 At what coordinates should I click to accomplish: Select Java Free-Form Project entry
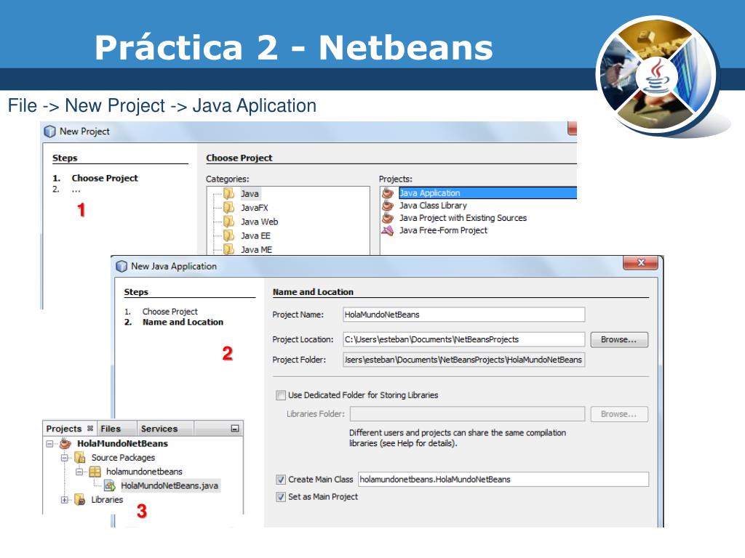pyautogui.click(x=443, y=230)
